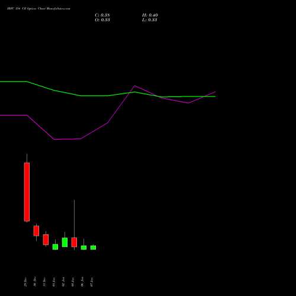The width and height of the screenshot is (296, 296).
Task: Click the 29 Dec date label
Action: click(x=25, y=282)
